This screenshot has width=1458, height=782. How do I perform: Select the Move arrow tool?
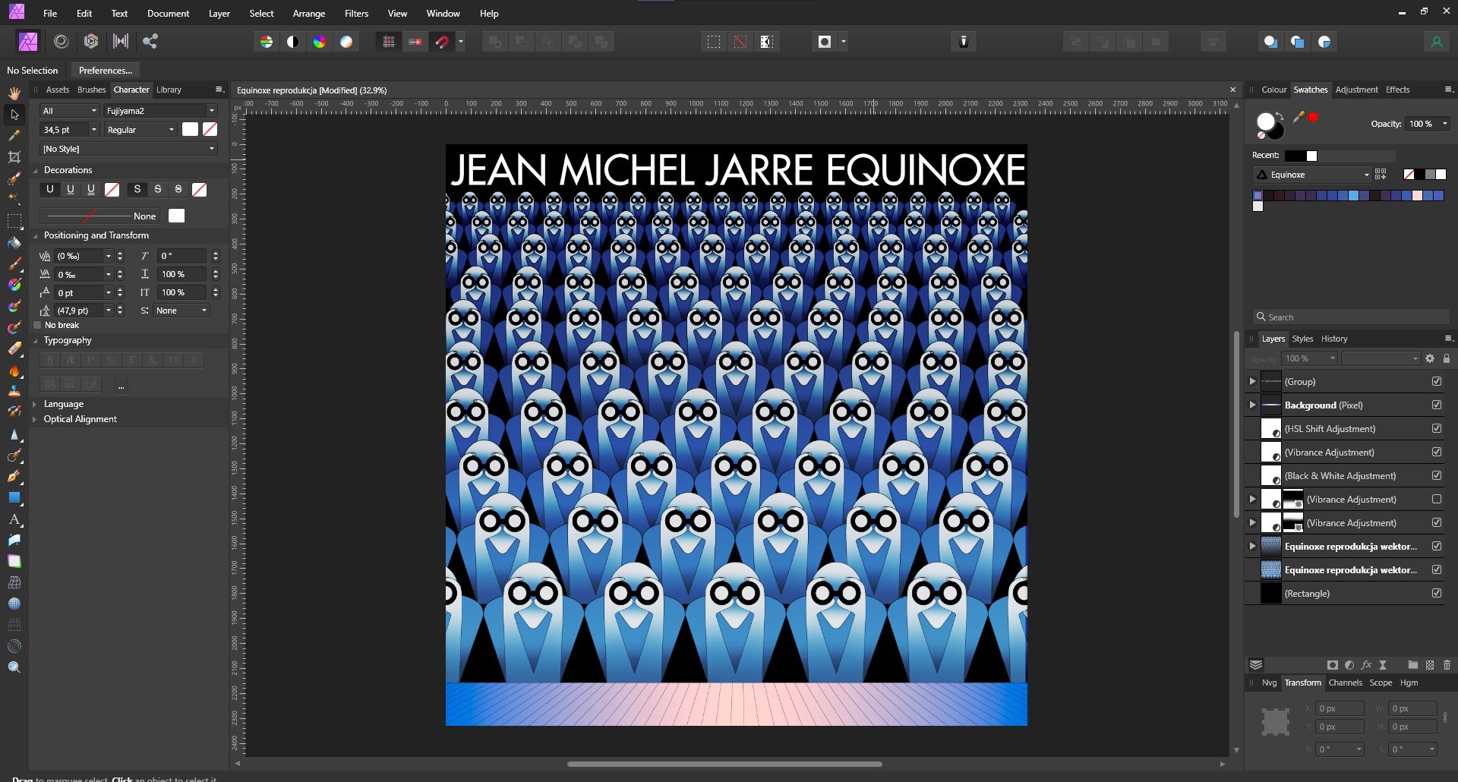pos(14,115)
